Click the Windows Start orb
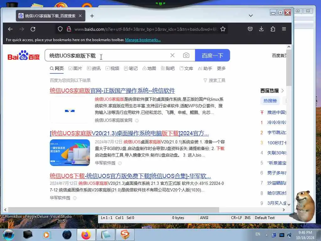Viewport: 321px width, 241px height. [x=8, y=235]
